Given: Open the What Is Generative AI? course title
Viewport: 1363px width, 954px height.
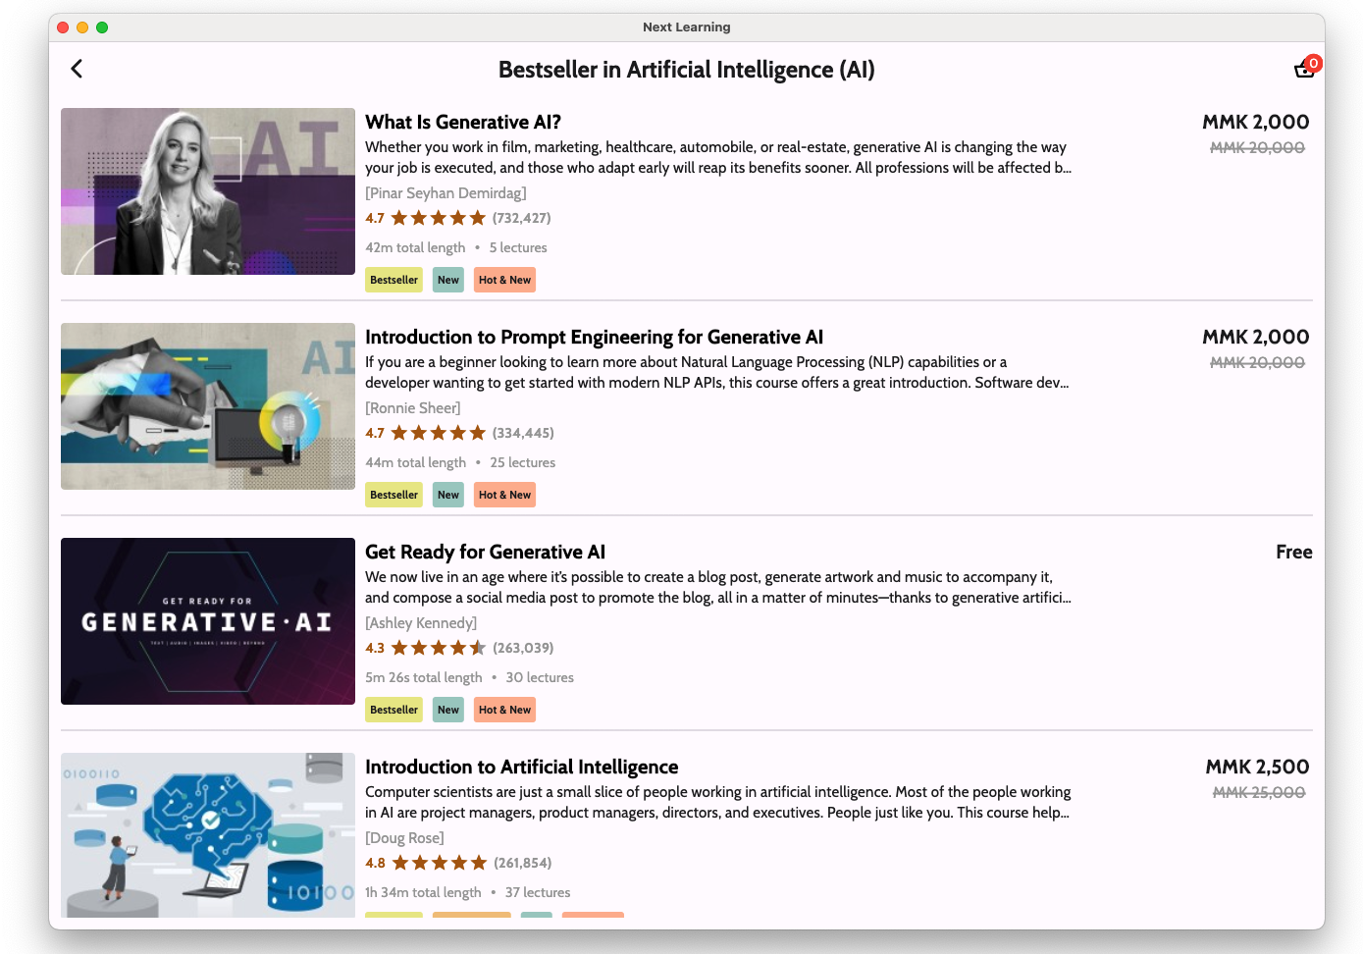Looking at the screenshot, I should click(463, 122).
